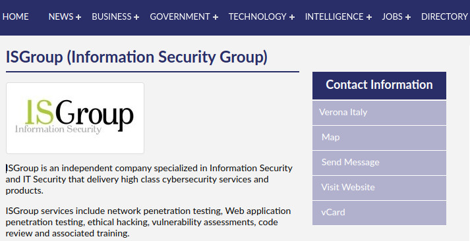470x241 pixels.
Task: Expand the plus icon beside NEWS
Action: click(x=78, y=17)
